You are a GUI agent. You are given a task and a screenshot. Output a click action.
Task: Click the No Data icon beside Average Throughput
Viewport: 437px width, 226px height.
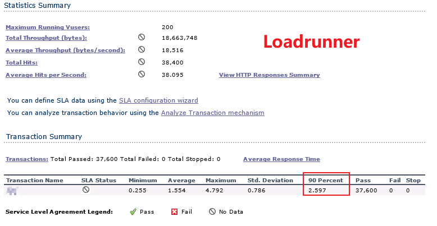point(142,49)
